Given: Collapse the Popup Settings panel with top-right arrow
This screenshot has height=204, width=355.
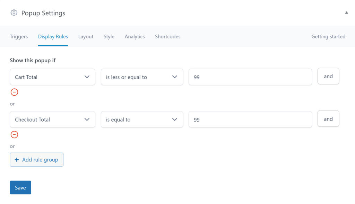Looking at the screenshot, I should (346, 12).
